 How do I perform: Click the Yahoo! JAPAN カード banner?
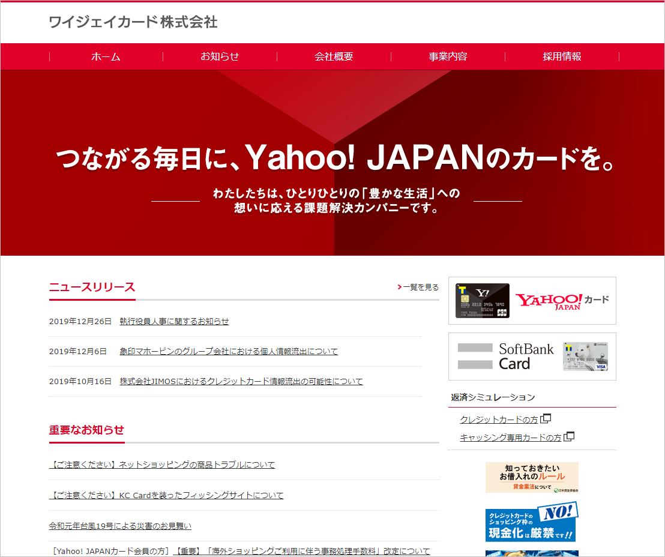pyautogui.click(x=532, y=301)
